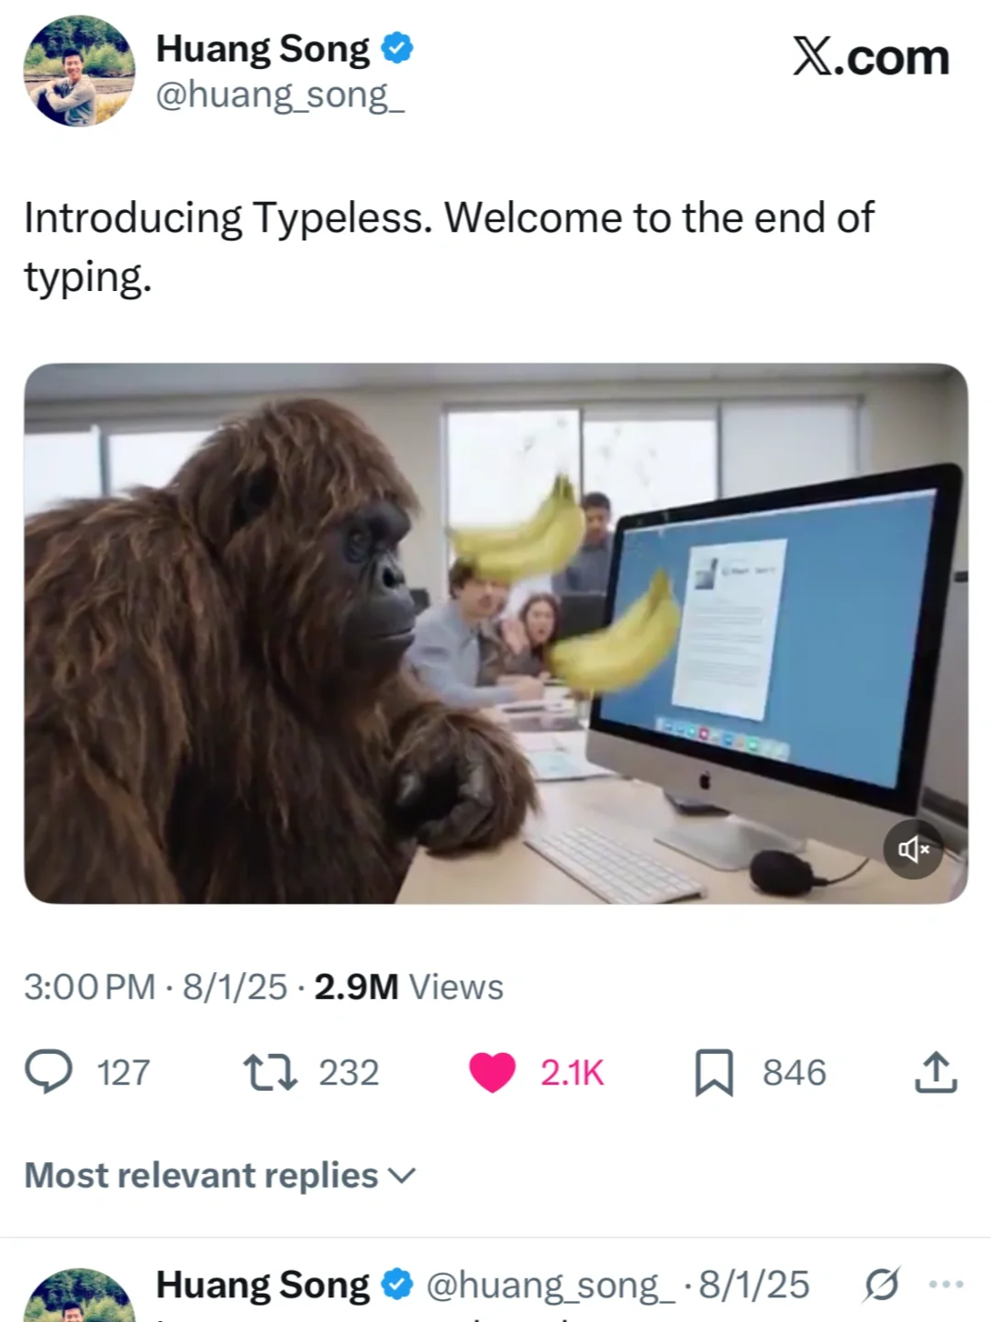
Task: Tap the 232 reposts count
Action: [x=349, y=1072]
